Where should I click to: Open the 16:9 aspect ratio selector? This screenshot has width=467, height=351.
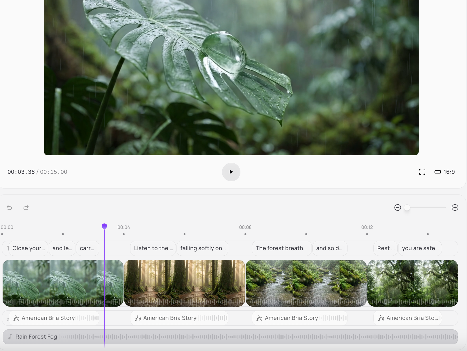[x=445, y=172]
